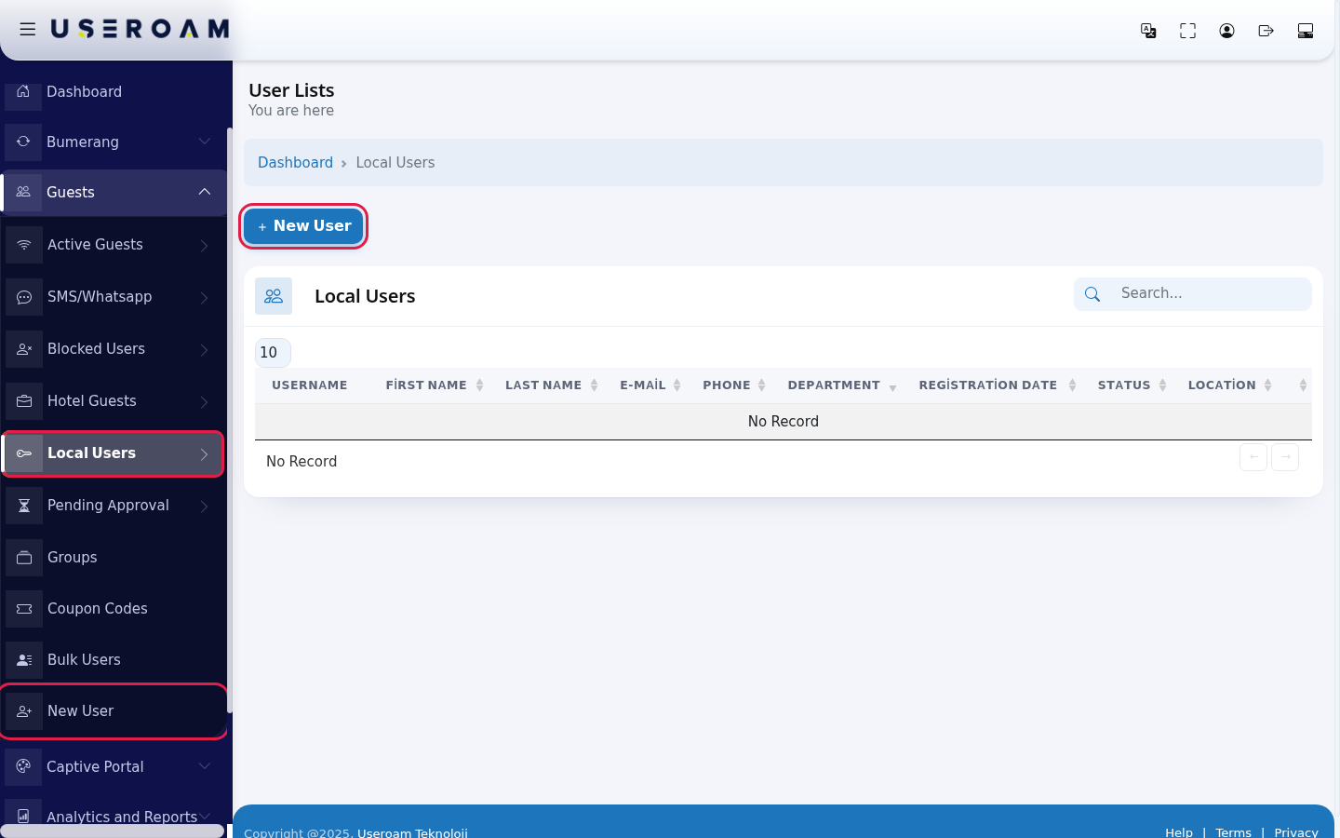
Task: Go to next page arrow button
Action: [x=1285, y=457]
